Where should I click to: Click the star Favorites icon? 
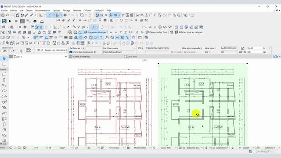click(123, 15)
